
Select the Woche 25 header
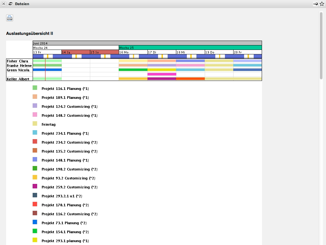[190, 48]
